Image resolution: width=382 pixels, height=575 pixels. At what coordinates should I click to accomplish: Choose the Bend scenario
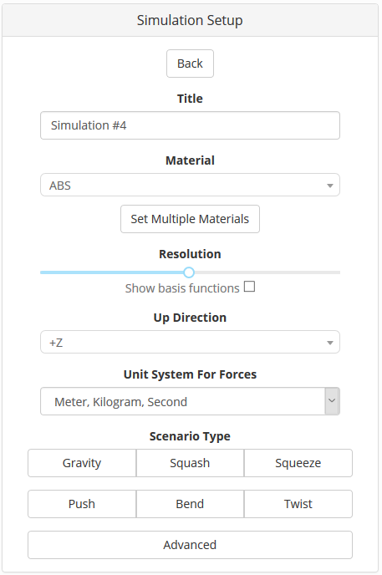[x=190, y=504]
